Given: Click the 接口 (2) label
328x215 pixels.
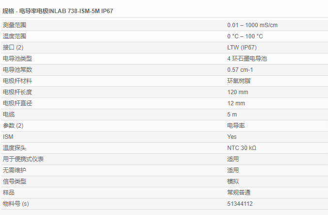Looking at the screenshot, I should pos(13,47).
